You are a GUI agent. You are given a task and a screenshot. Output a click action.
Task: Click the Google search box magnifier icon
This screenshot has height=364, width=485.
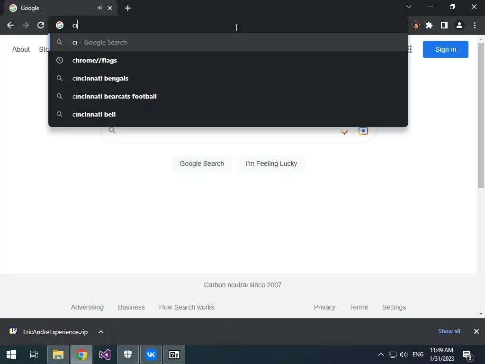pyautogui.click(x=112, y=130)
